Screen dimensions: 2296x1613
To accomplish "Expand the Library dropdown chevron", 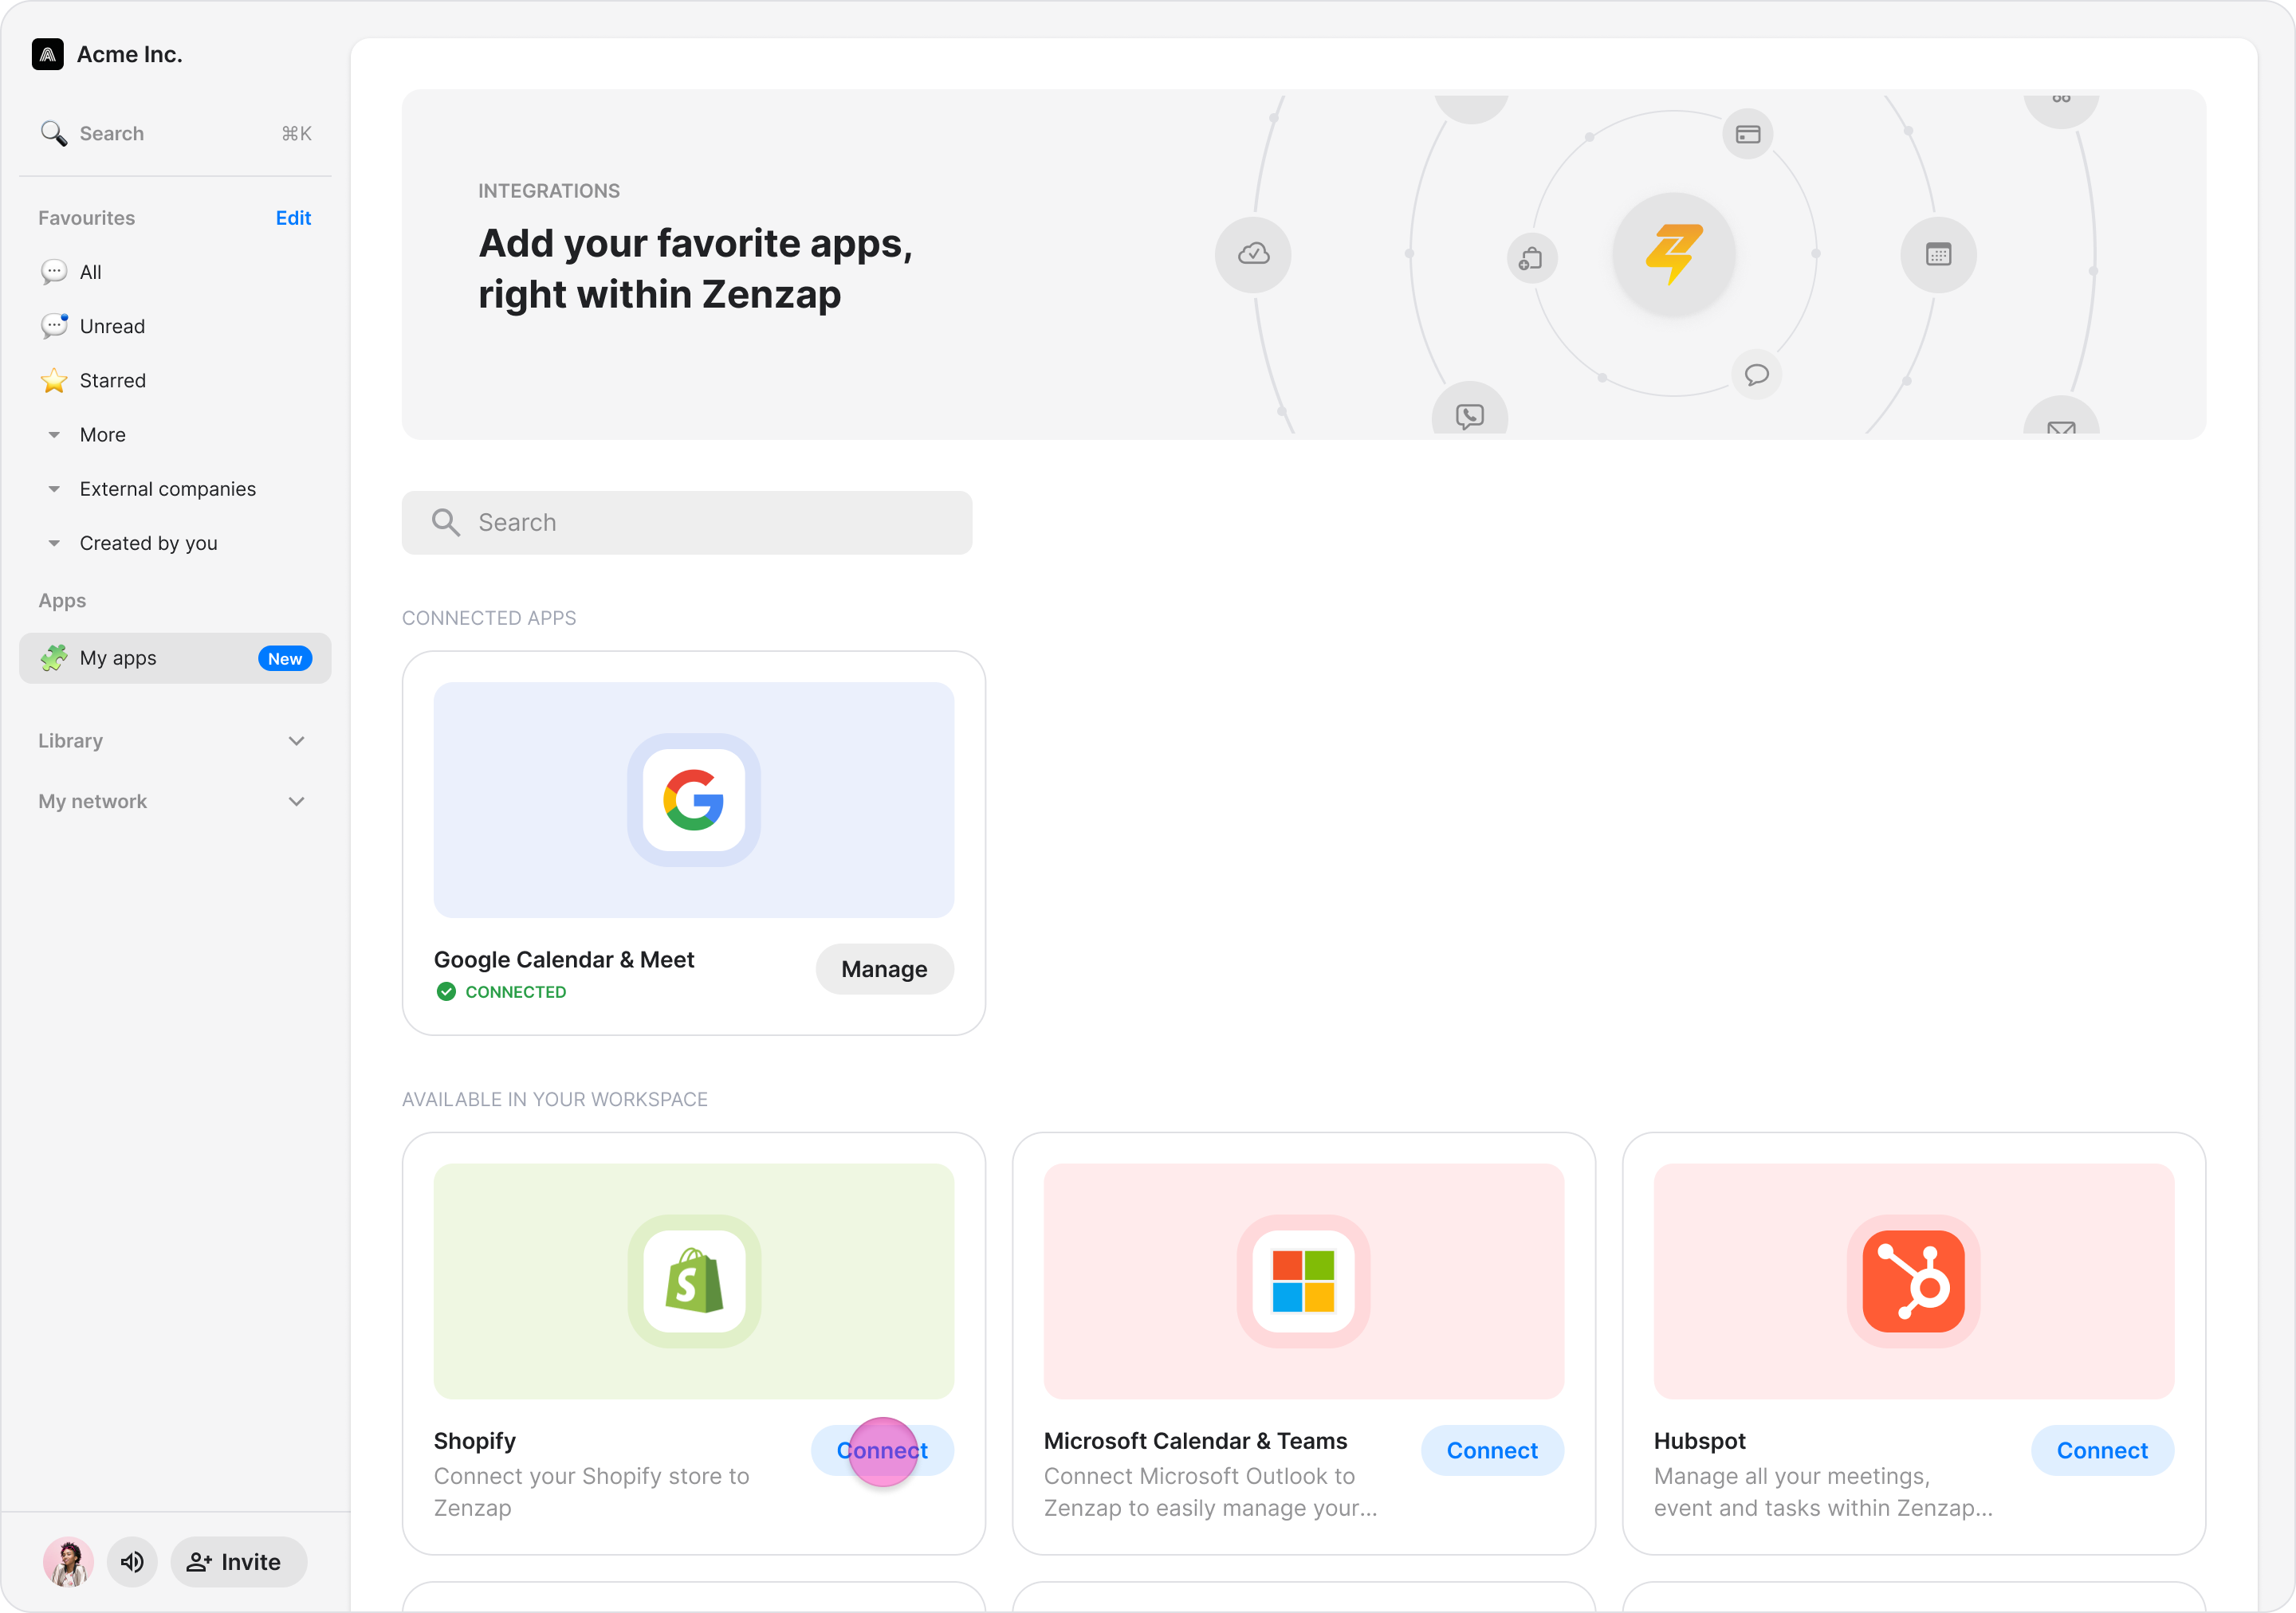I will pos(296,740).
